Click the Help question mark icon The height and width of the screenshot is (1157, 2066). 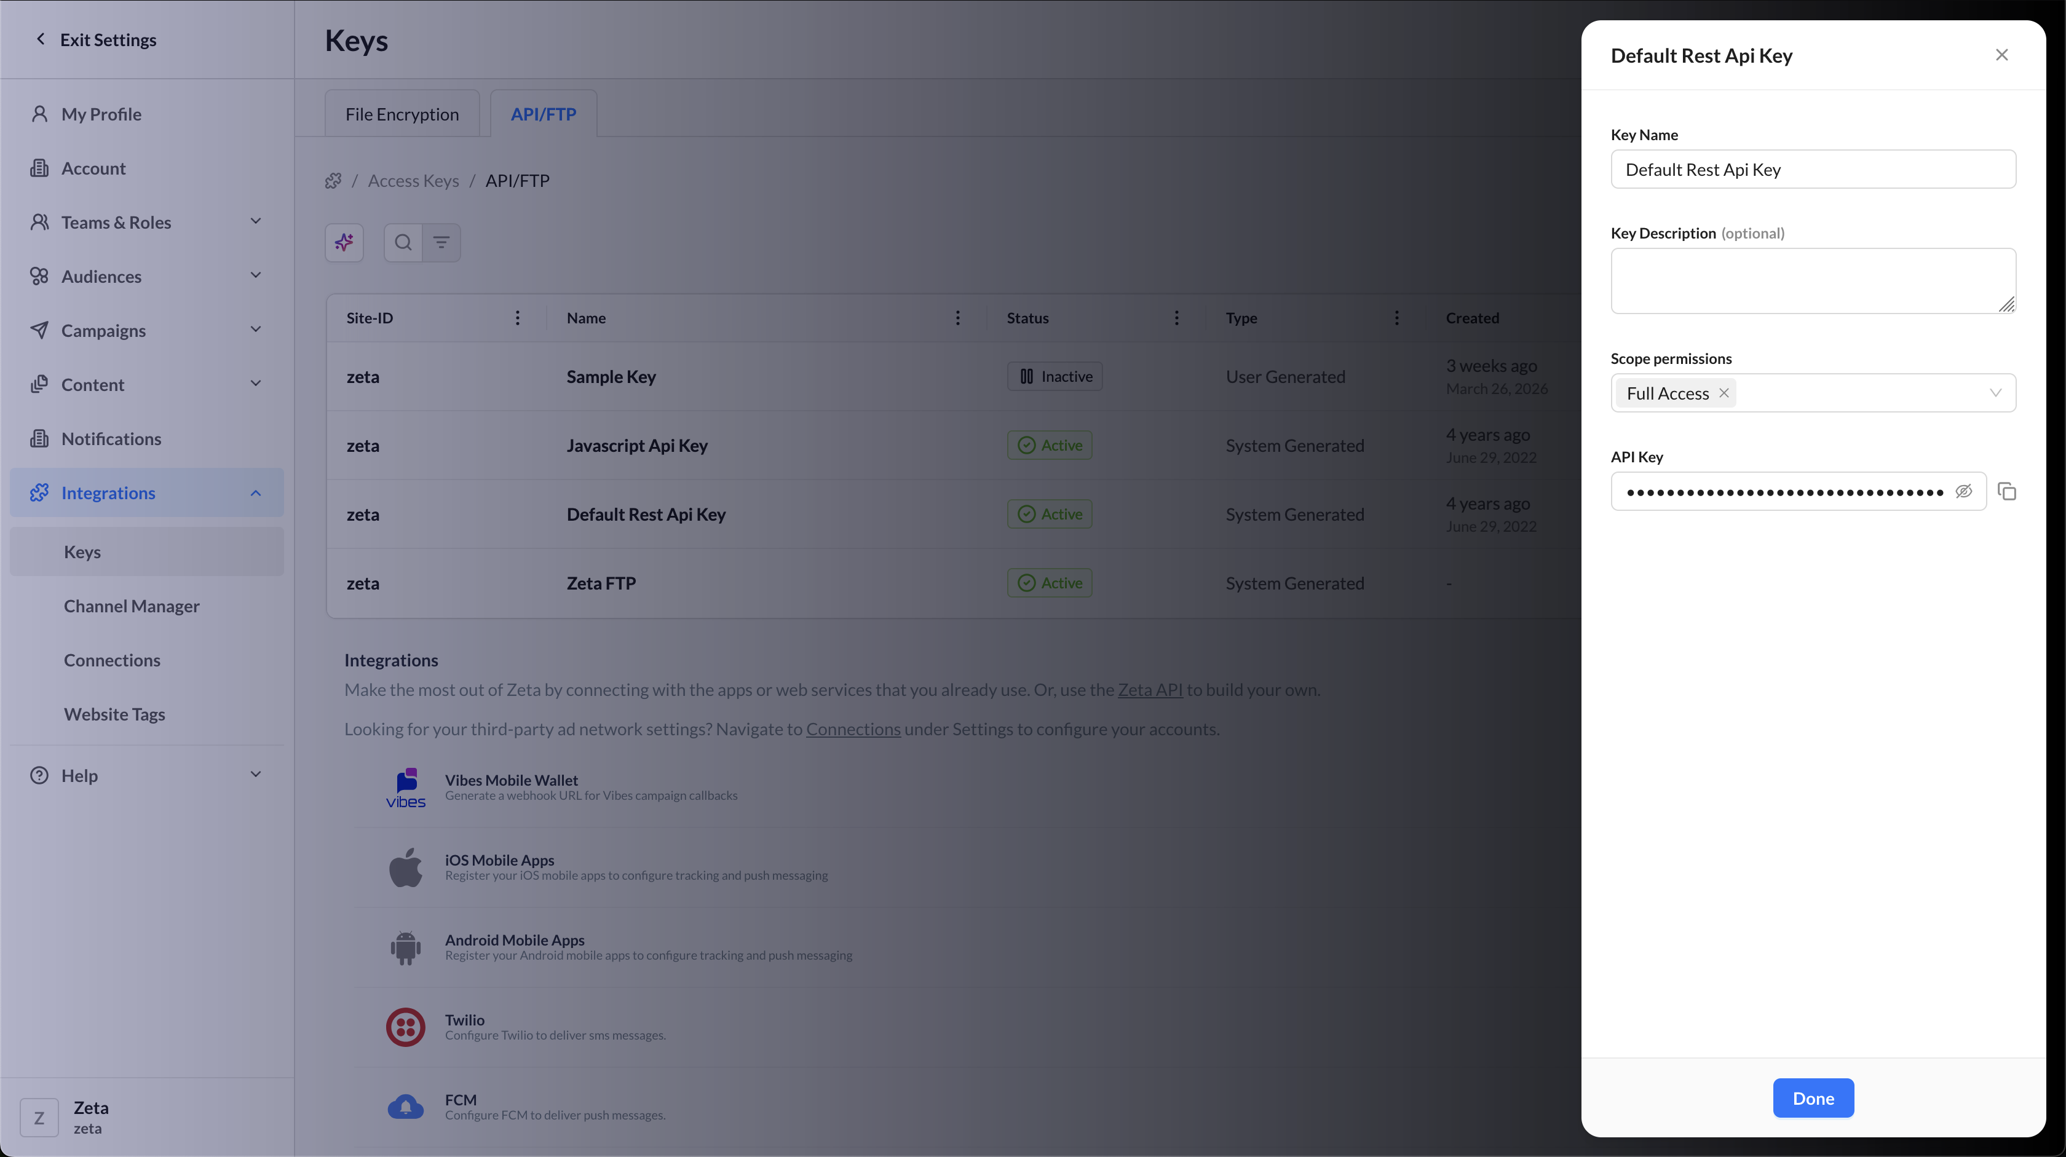click(39, 775)
